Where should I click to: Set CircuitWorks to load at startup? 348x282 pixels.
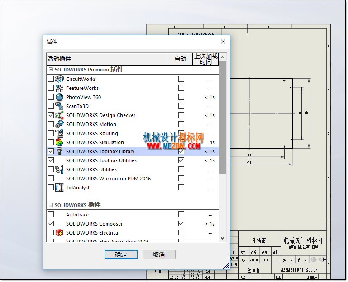pos(181,79)
